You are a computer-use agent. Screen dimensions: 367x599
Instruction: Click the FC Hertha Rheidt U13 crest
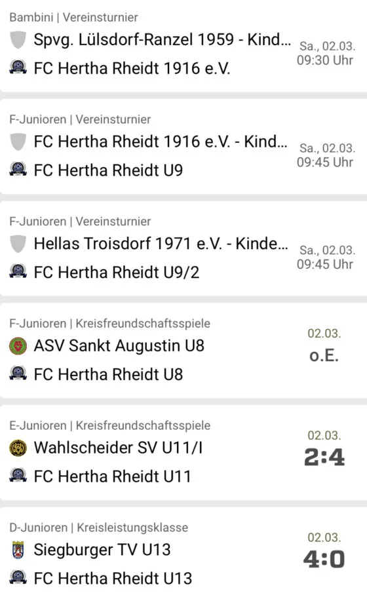pyautogui.click(x=18, y=577)
